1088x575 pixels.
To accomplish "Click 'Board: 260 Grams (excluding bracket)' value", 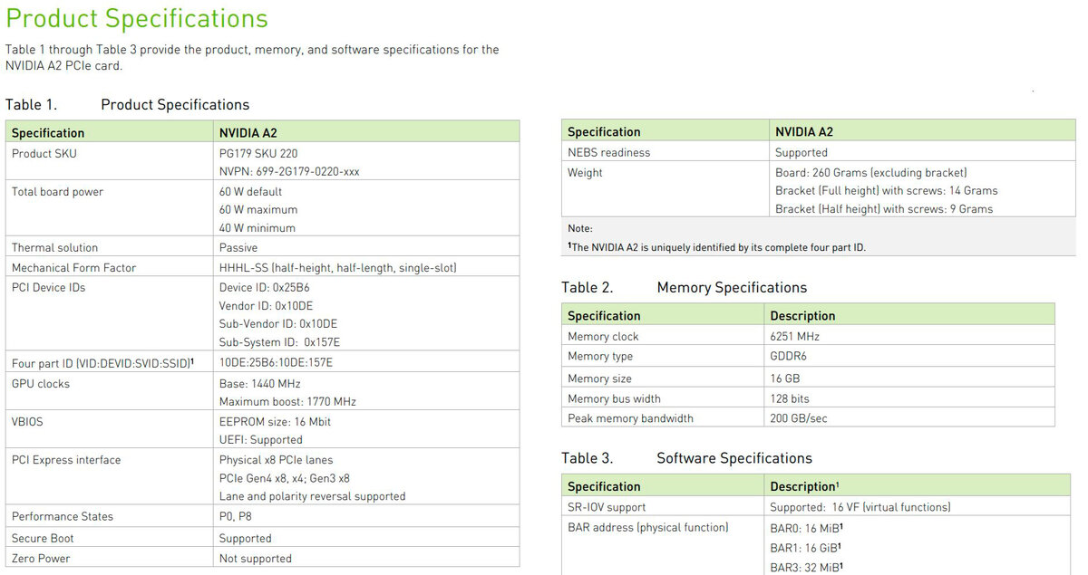I will click(871, 173).
